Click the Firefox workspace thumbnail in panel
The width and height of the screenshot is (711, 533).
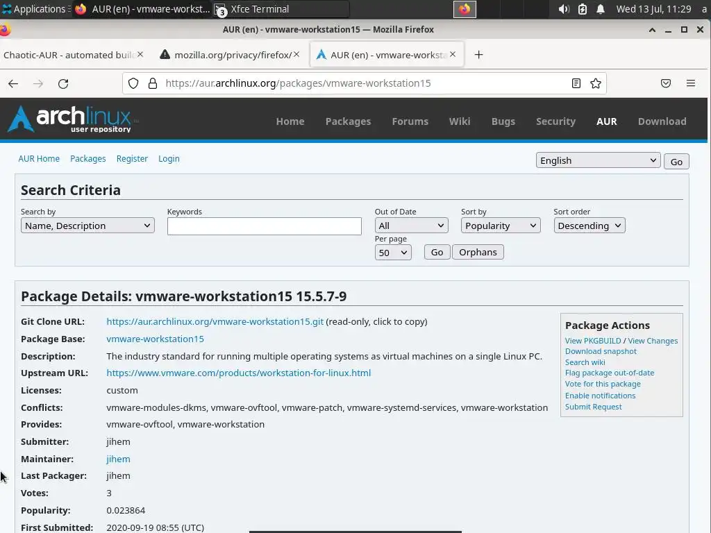tap(465, 9)
